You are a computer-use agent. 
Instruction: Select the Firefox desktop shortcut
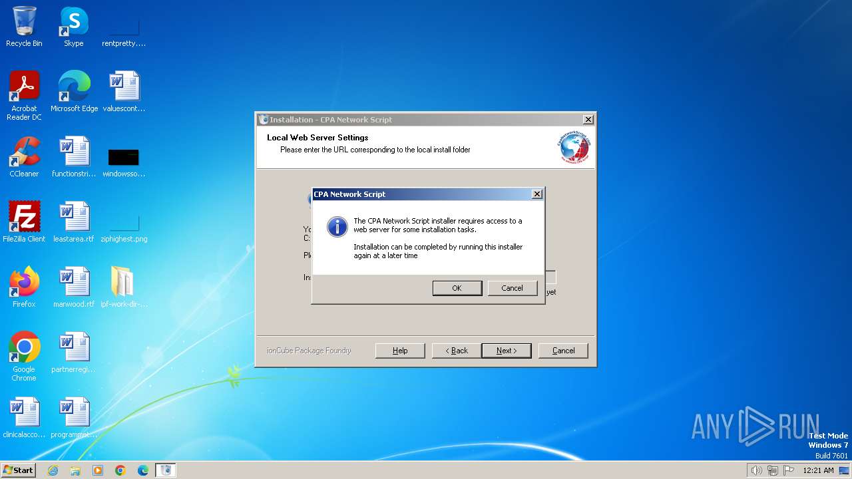pos(24,287)
